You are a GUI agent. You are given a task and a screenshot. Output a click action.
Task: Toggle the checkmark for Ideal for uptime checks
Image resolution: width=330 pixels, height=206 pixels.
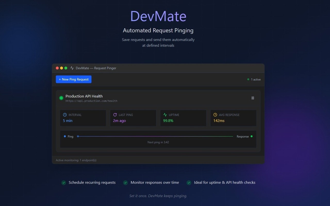(x=189, y=183)
